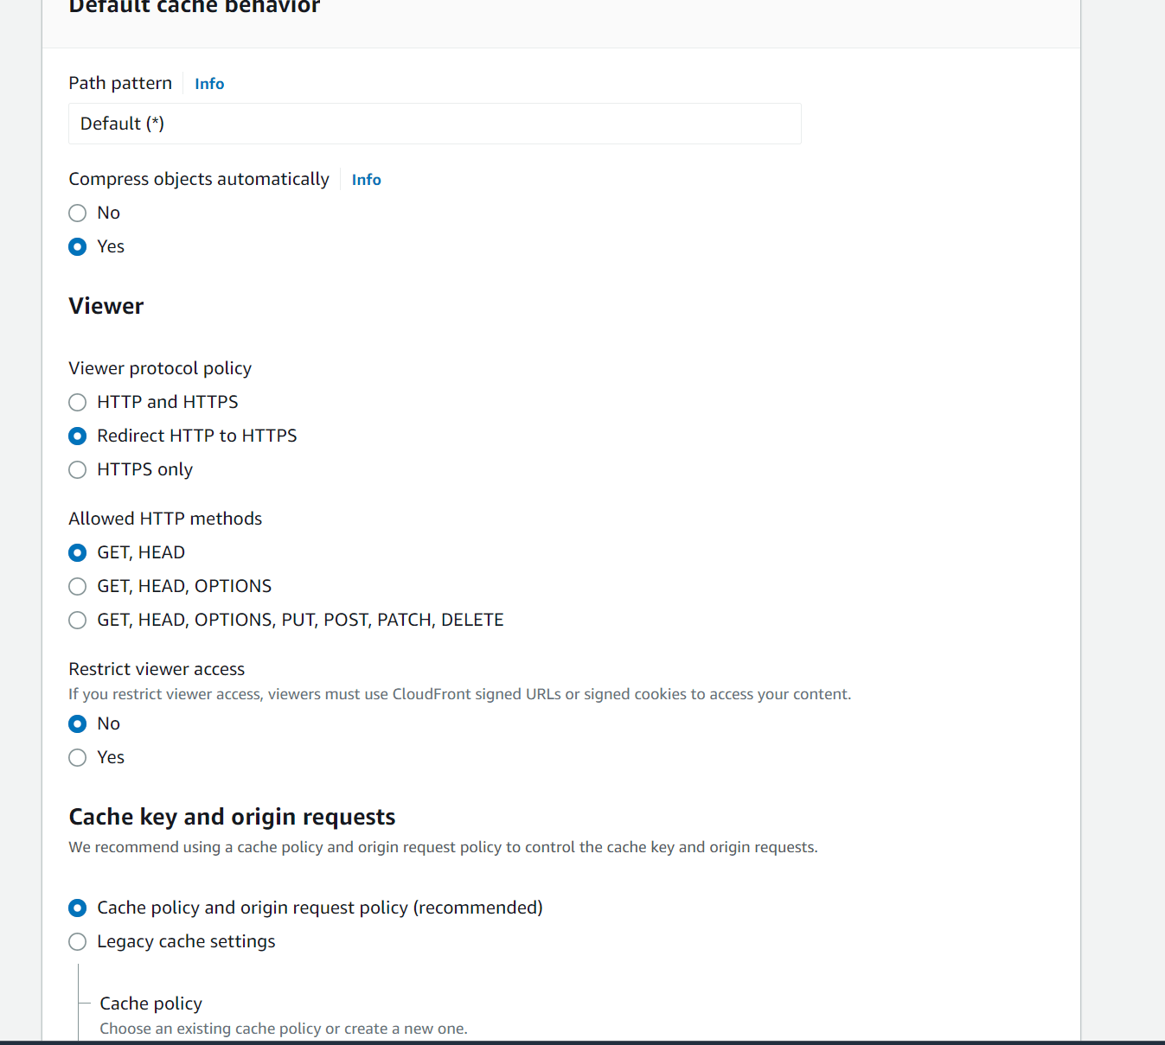Select Legacy cache settings
1165x1045 pixels.
[x=77, y=941]
